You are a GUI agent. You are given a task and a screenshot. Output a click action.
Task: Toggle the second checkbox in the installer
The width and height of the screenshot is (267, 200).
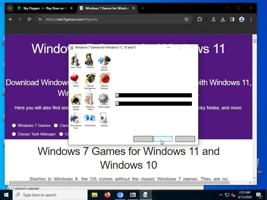coord(117,104)
